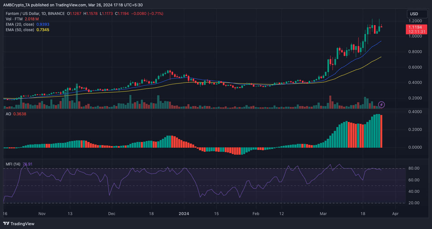Click the Dec date axis label
Image resolution: width=432 pixels, height=229 pixels.
point(112,214)
